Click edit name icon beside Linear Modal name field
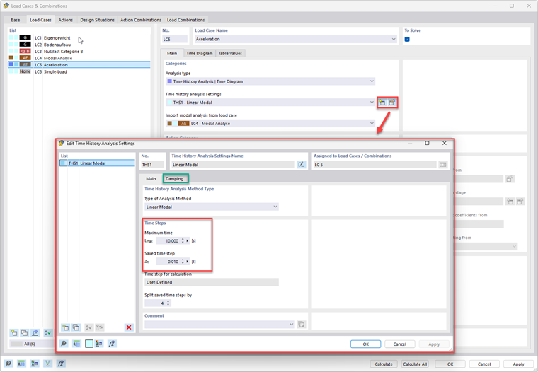This screenshot has height=372, width=538. [x=302, y=165]
